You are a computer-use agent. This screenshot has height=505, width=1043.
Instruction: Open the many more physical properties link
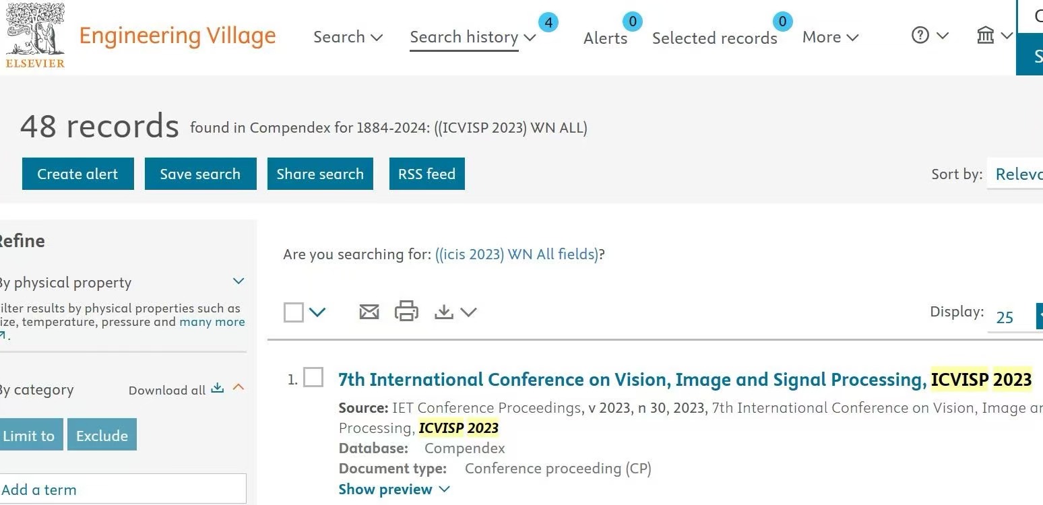click(212, 322)
